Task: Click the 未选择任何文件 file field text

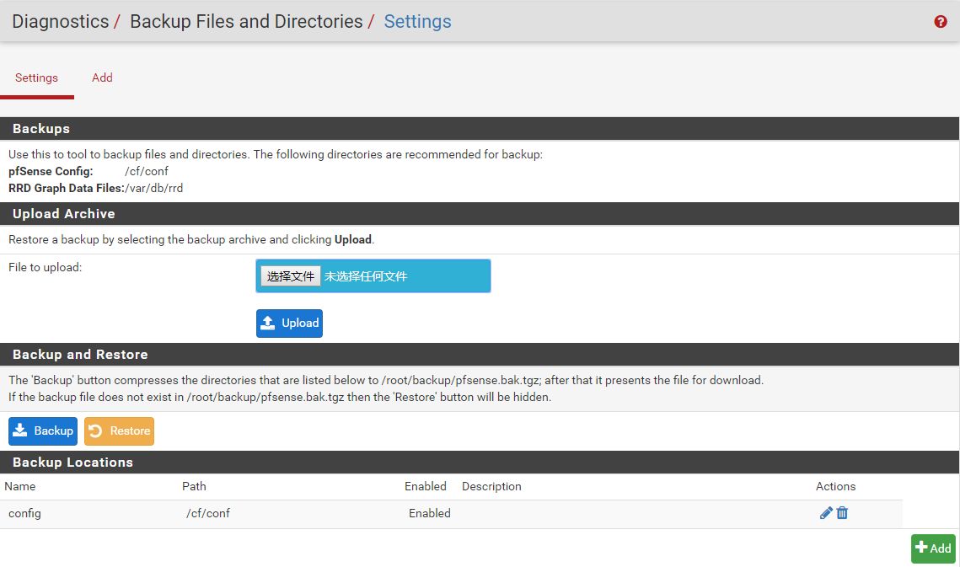Action: tap(366, 276)
